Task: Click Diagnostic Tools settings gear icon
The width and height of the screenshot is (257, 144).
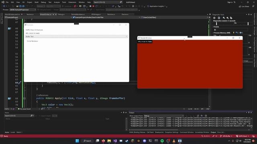Action: pos(214,18)
